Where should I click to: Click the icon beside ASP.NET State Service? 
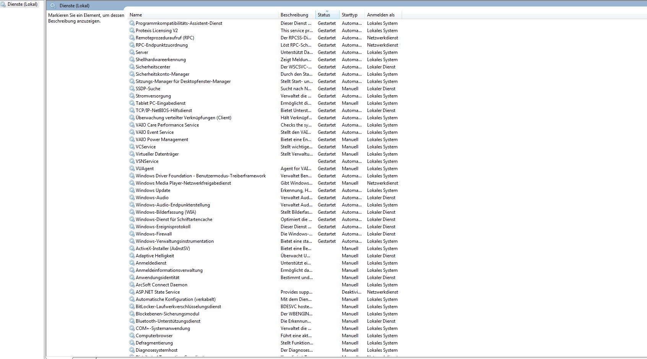coord(132,292)
